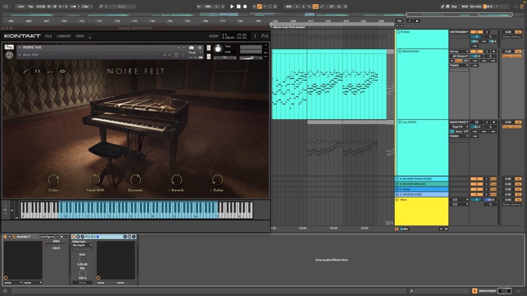527x296 pixels.
Task: Click the Pro-Q 3 save preset icon
Action: pyautogui.click(x=130, y=237)
